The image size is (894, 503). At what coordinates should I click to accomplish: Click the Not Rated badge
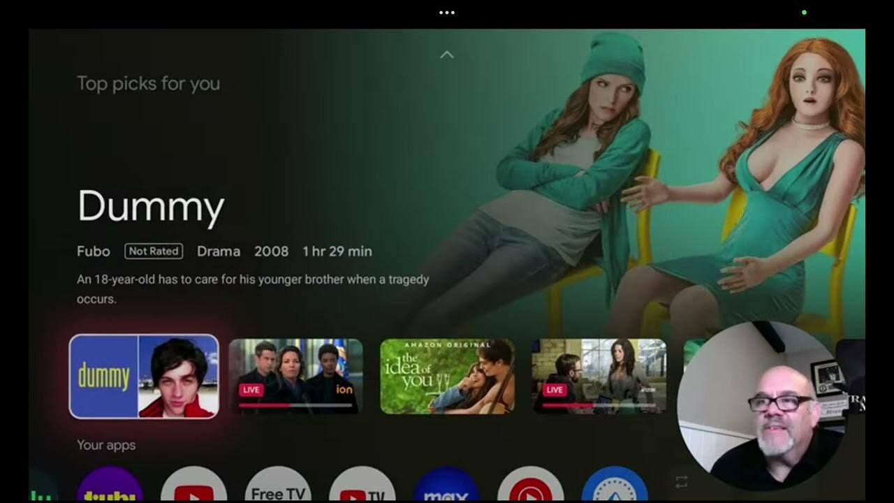[x=154, y=251]
